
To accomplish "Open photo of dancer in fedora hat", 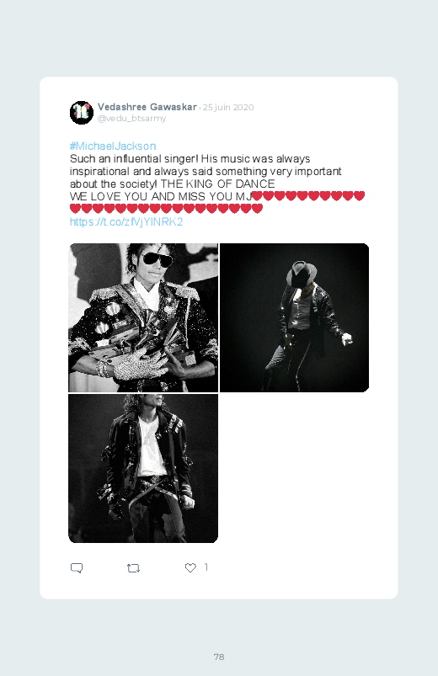I will click(x=294, y=317).
